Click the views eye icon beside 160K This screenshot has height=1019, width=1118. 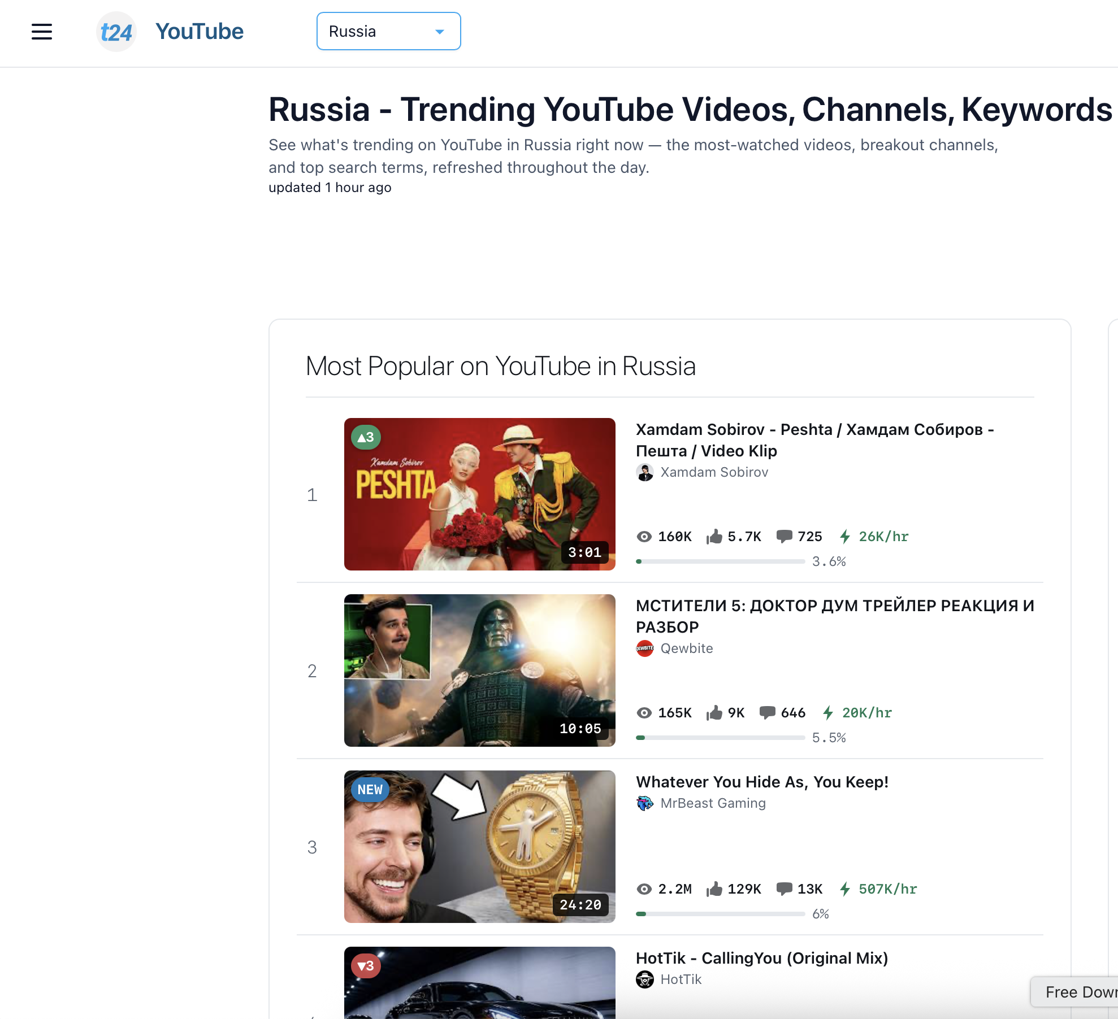coord(644,537)
